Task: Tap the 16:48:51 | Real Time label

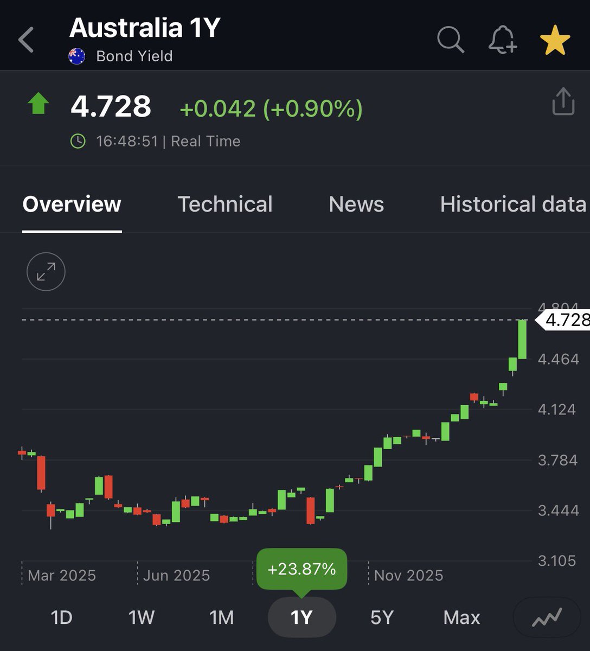Action: pyautogui.click(x=168, y=141)
